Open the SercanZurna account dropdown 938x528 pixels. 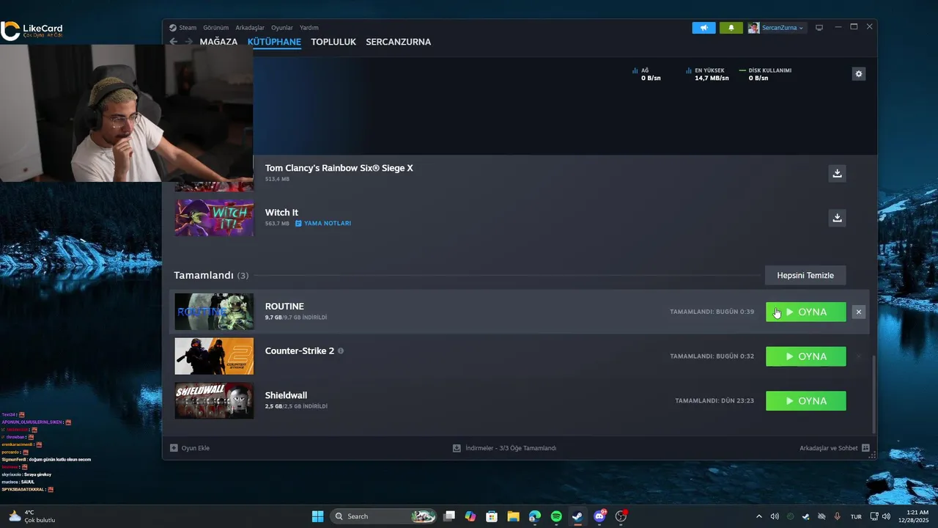pos(783,28)
